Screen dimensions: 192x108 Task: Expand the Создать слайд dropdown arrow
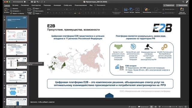[x=31, y=9]
